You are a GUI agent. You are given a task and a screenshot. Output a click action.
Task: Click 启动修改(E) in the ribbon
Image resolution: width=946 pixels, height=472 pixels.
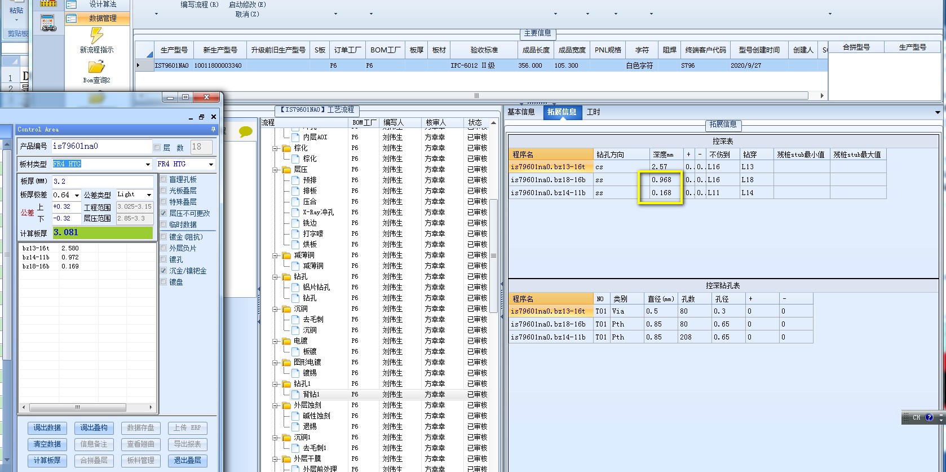pos(247,5)
